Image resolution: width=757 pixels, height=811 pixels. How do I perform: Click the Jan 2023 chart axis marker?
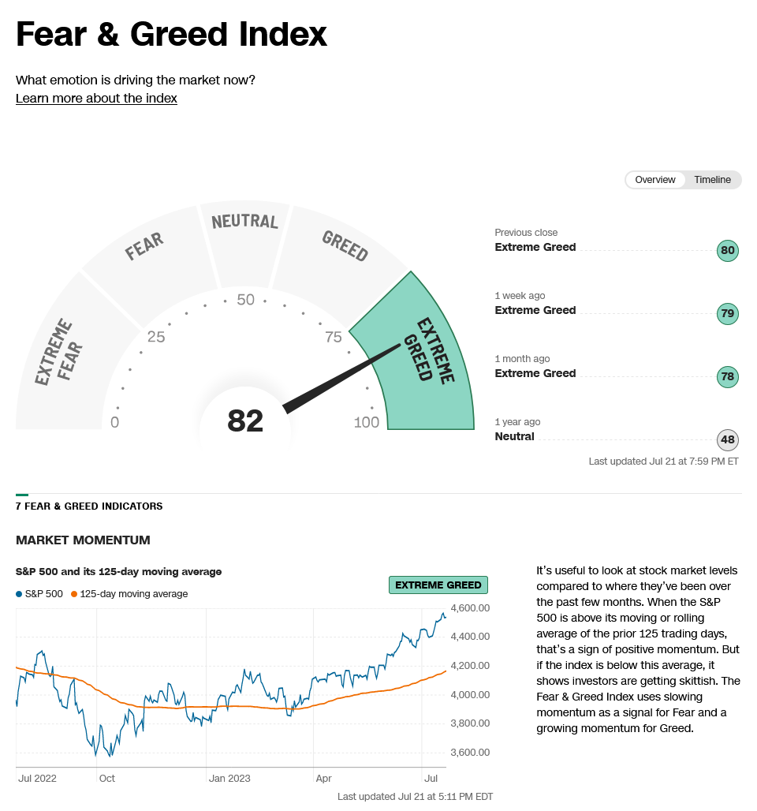pos(229,778)
